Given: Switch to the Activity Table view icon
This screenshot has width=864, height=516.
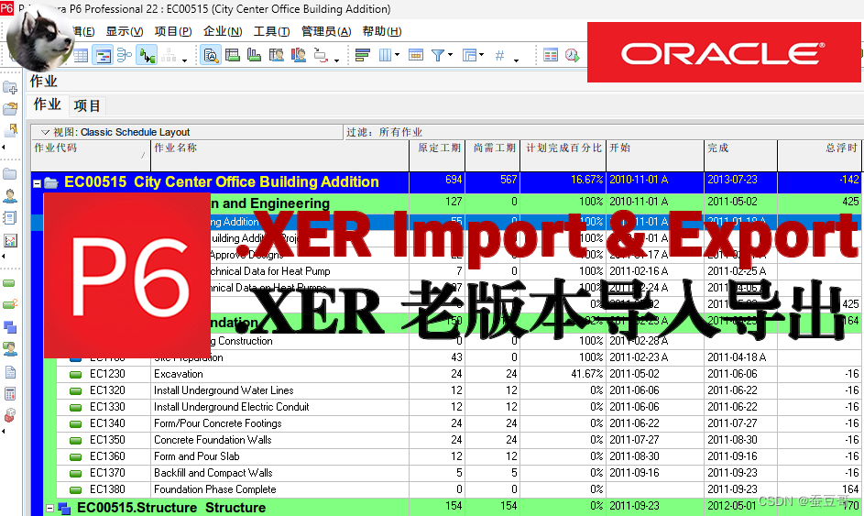Looking at the screenshot, I should pos(81,55).
